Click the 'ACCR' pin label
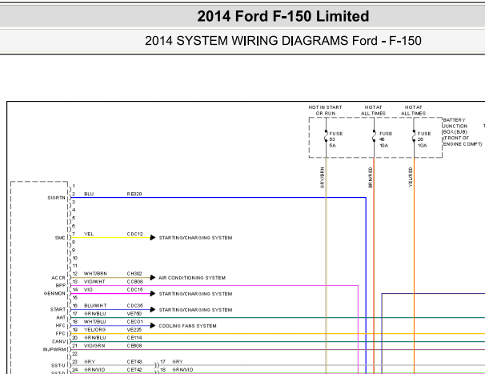Screen dimensions: 485x374 (58, 278)
